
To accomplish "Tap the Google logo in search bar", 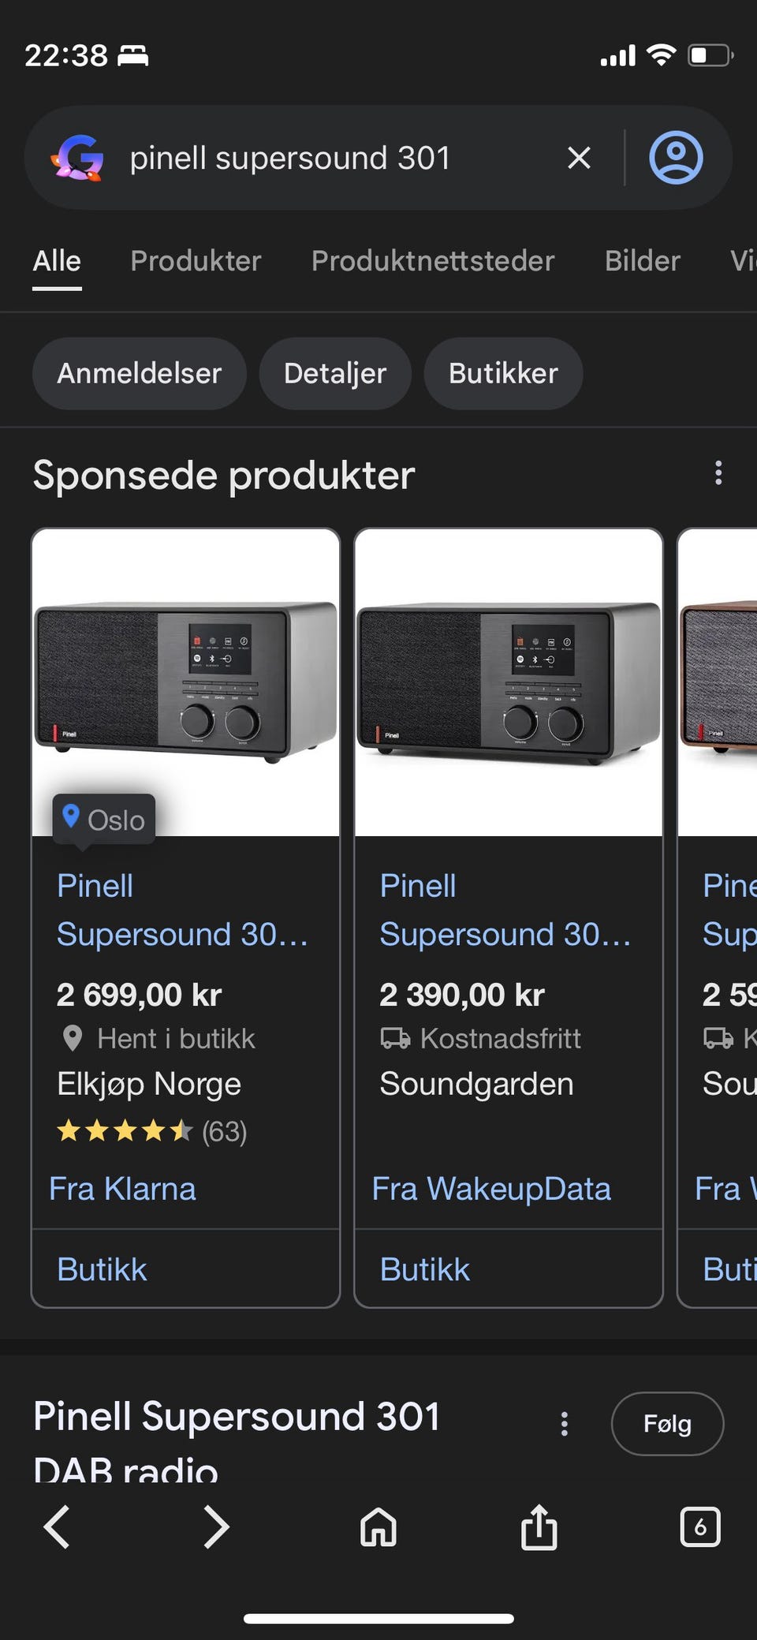I will click(x=77, y=158).
